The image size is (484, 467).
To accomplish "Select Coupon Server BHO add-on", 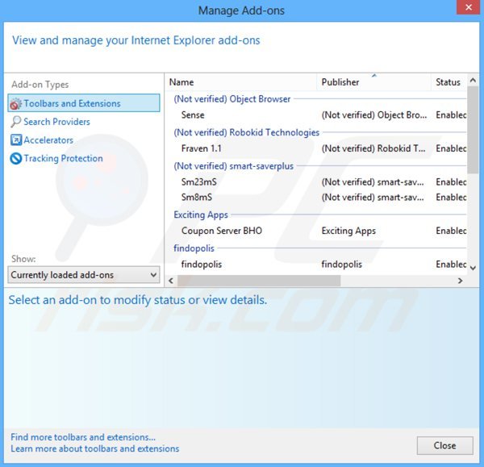I will coord(221,231).
